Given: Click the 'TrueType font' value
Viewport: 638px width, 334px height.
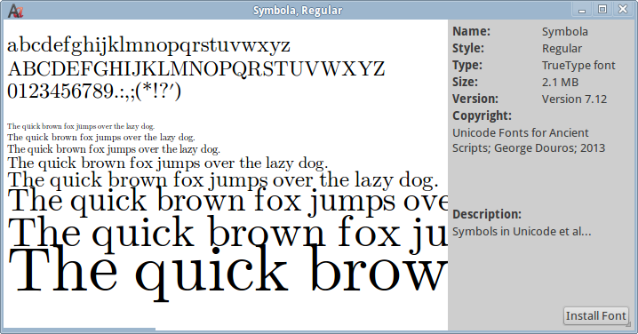Looking at the screenshot, I should [578, 65].
